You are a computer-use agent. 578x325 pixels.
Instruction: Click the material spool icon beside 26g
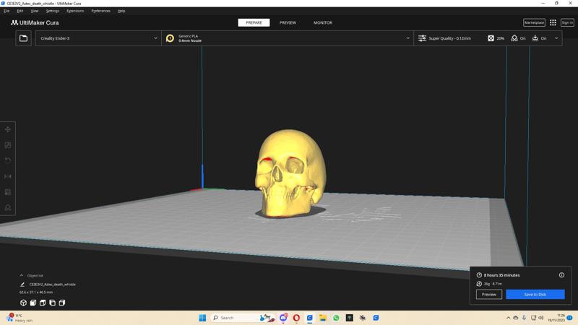[x=479, y=284]
